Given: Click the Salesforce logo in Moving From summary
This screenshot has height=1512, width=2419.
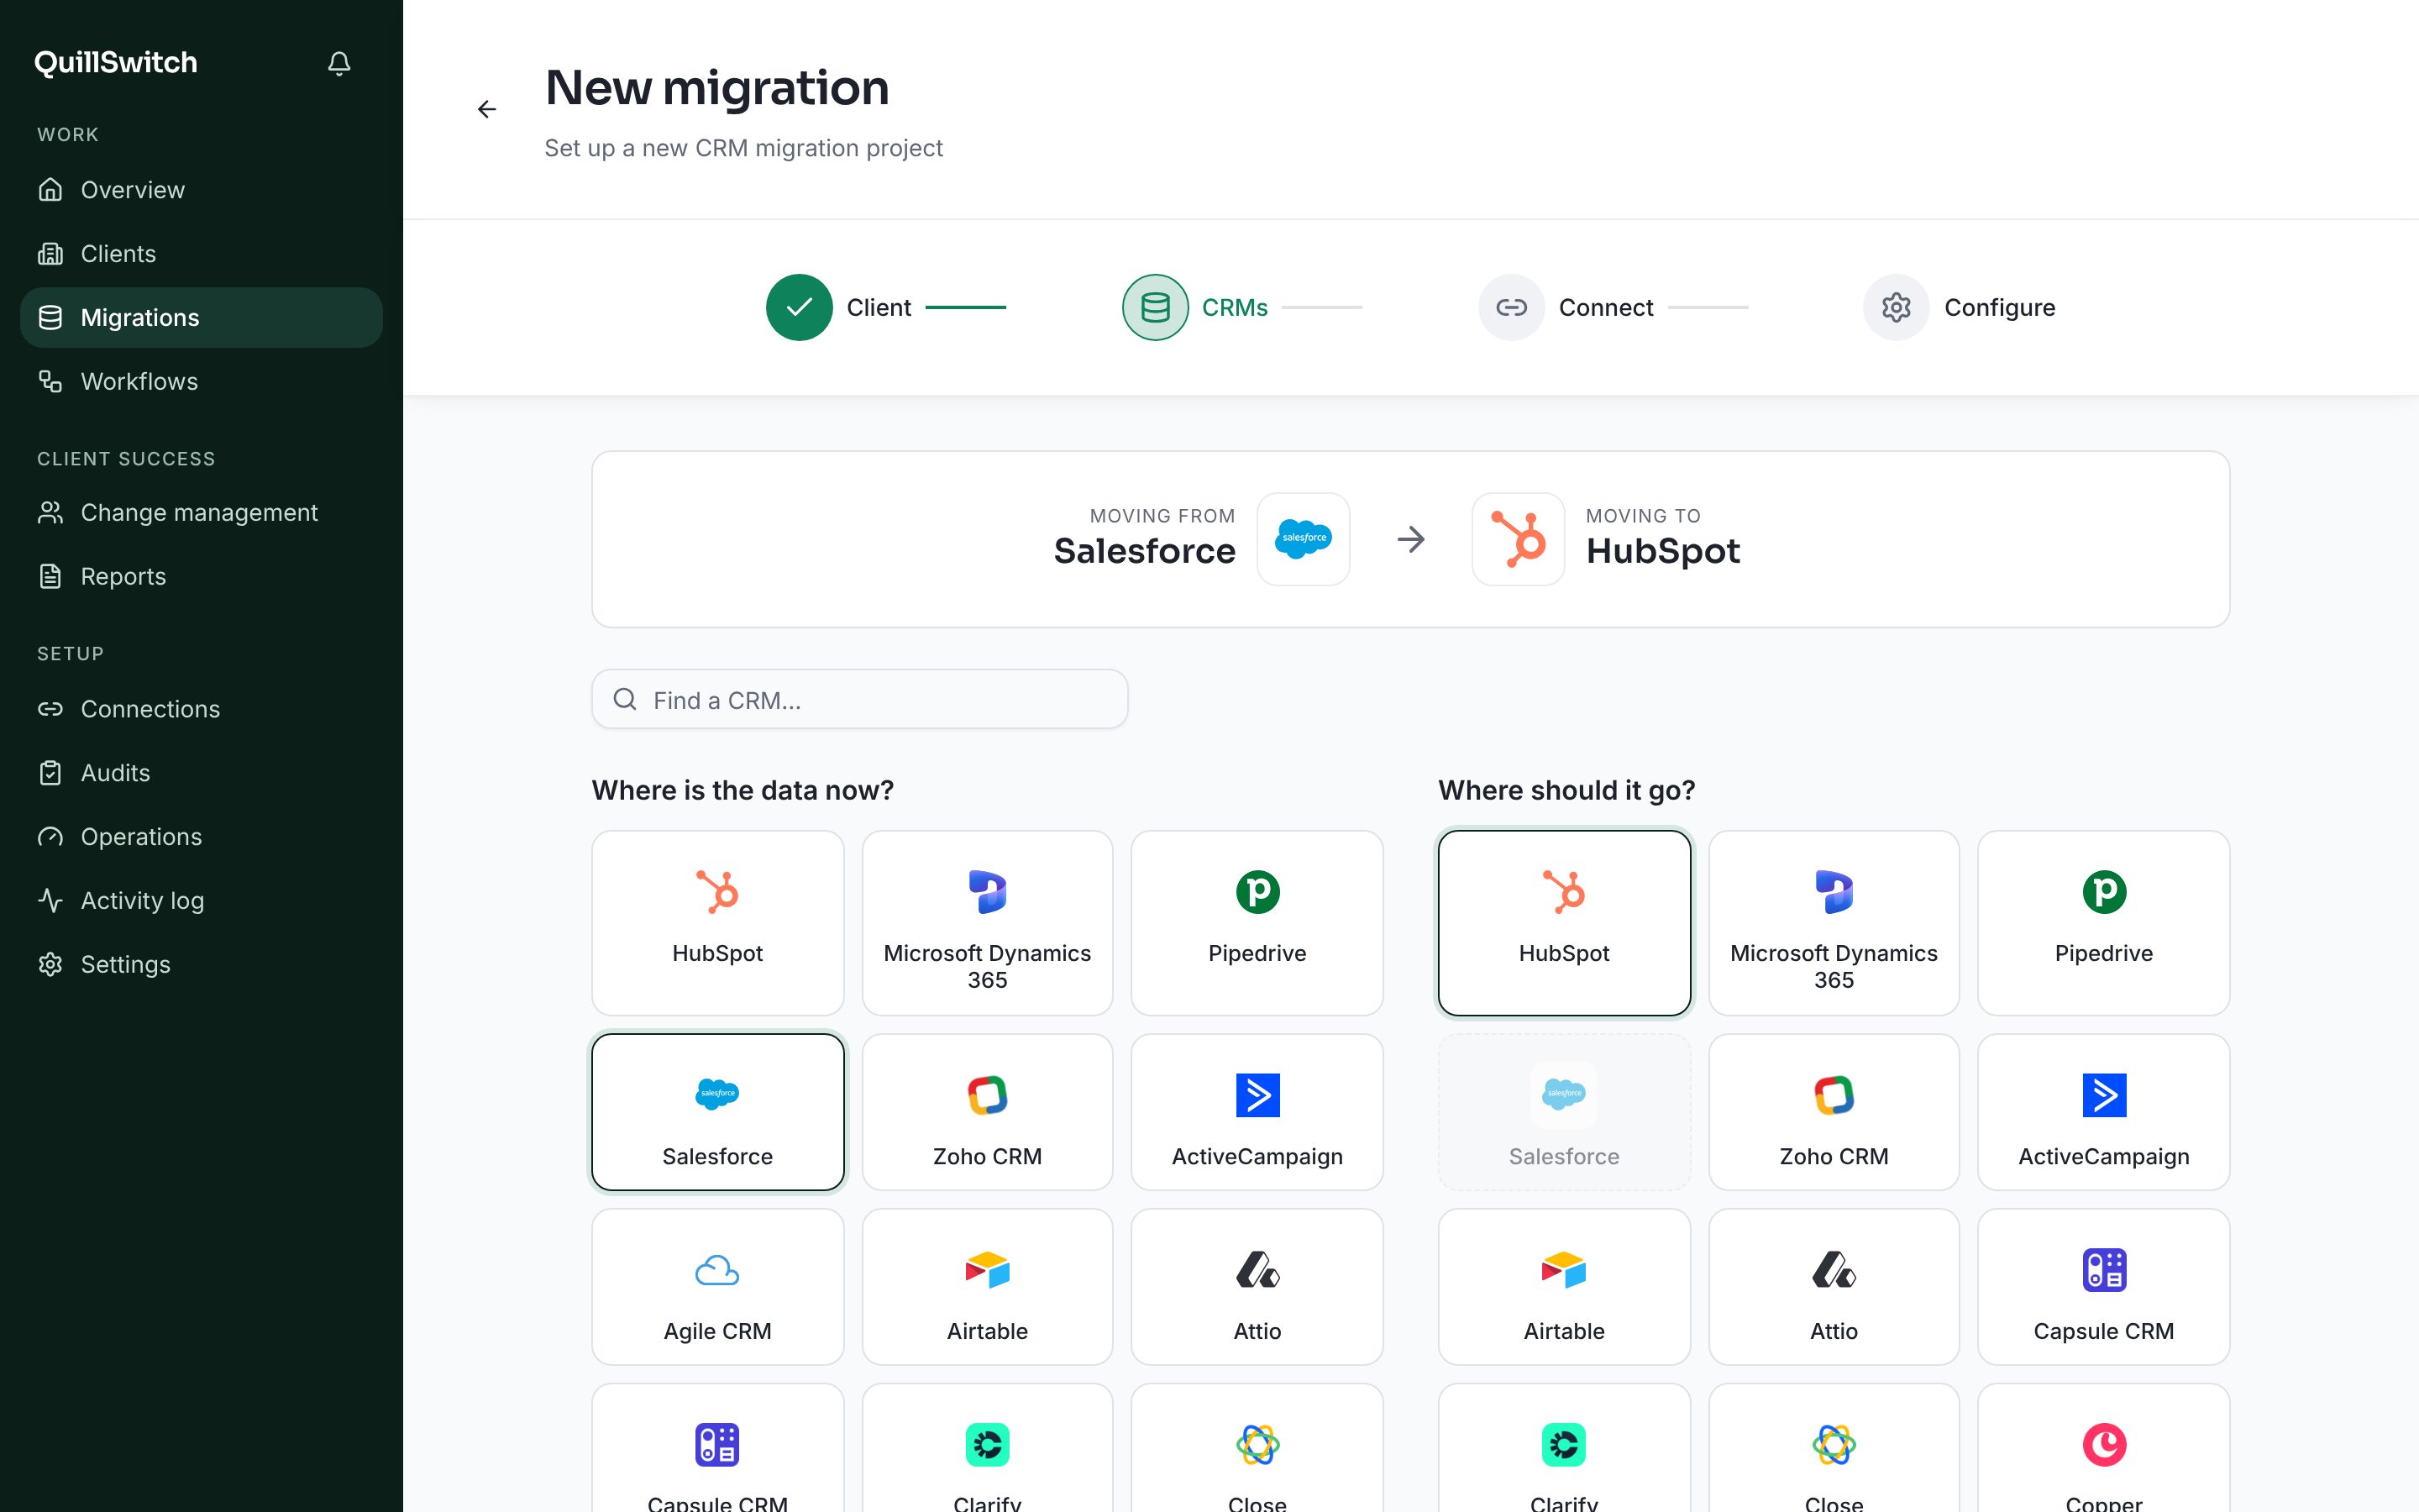Looking at the screenshot, I should (1303, 539).
